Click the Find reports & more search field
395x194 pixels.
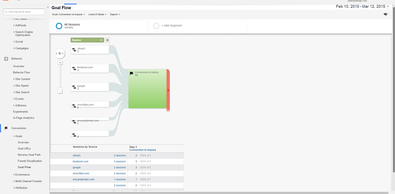(24, 12)
